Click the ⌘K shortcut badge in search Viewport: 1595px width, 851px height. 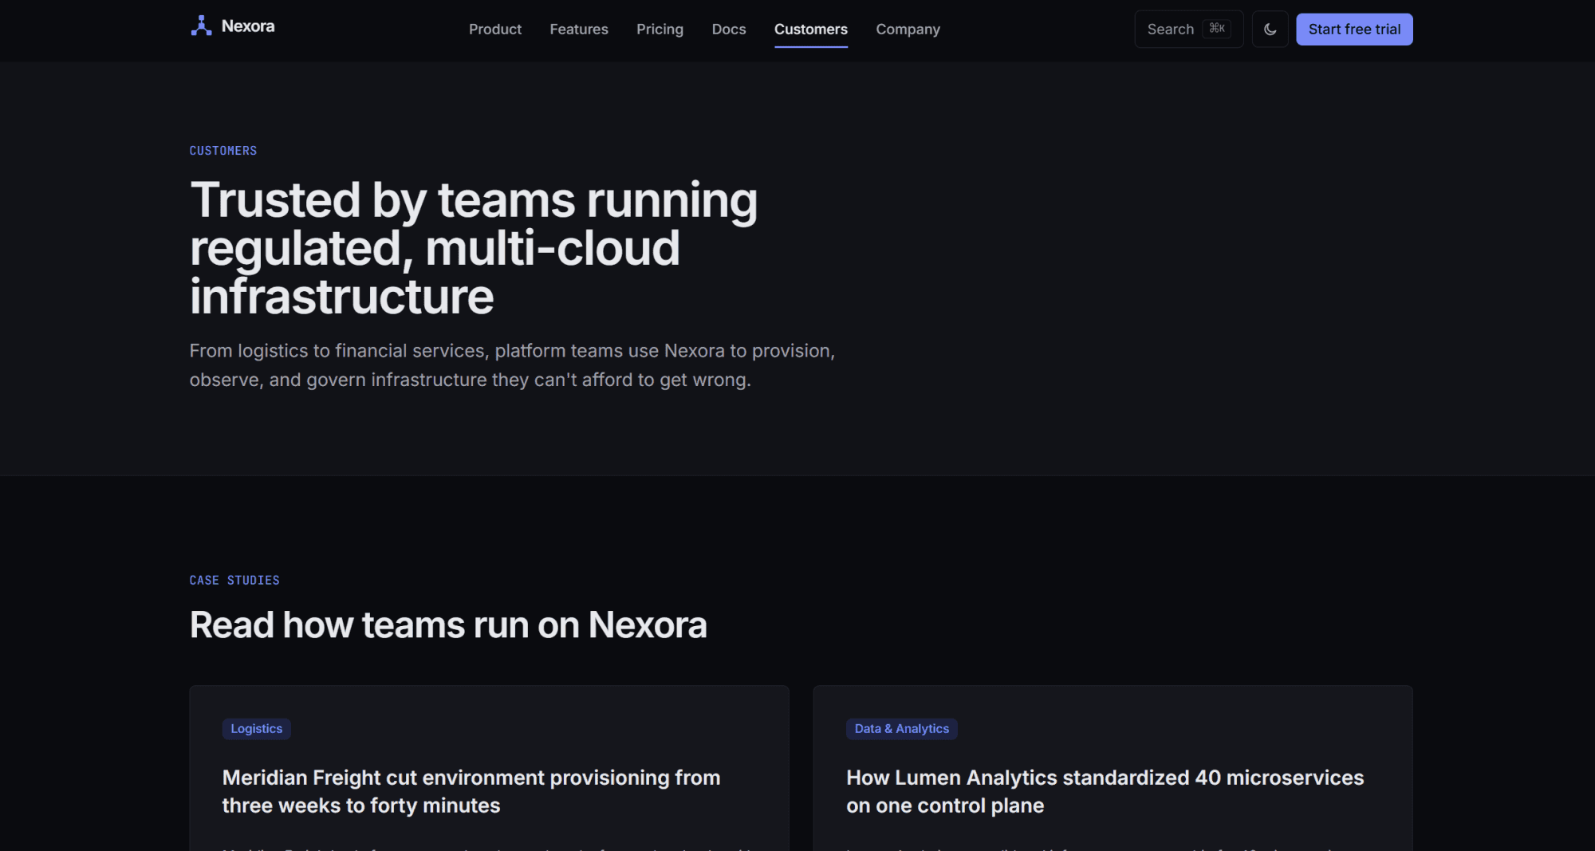(x=1216, y=29)
